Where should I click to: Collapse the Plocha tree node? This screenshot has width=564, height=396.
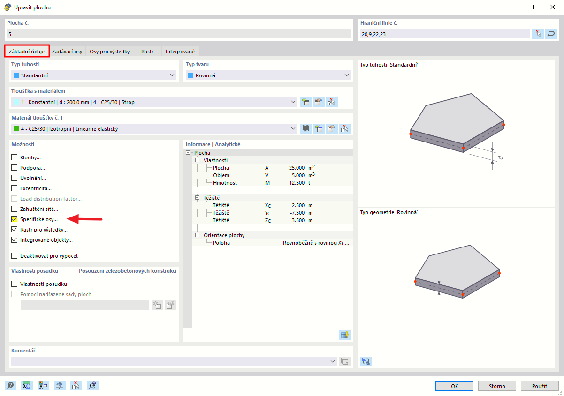click(x=188, y=153)
